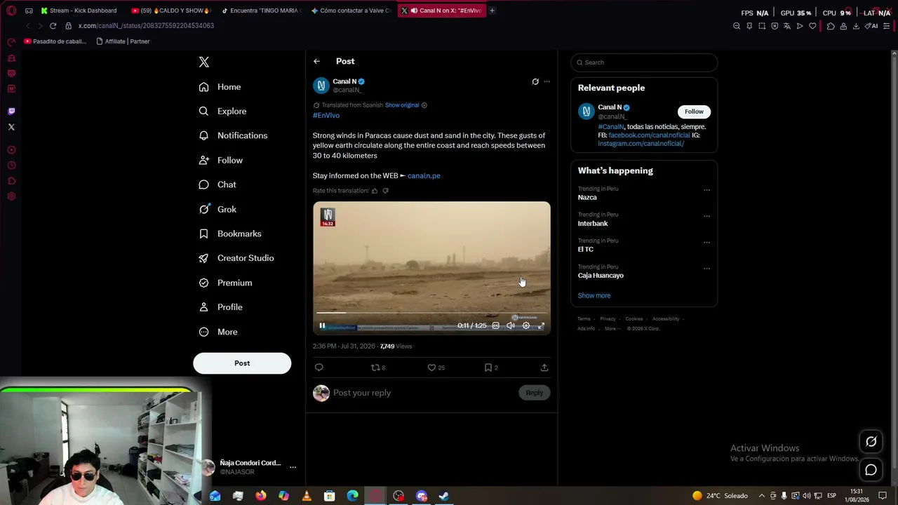The height and width of the screenshot is (505, 898).
Task: Reload the page with refresh icon
Action: [x=53, y=26]
